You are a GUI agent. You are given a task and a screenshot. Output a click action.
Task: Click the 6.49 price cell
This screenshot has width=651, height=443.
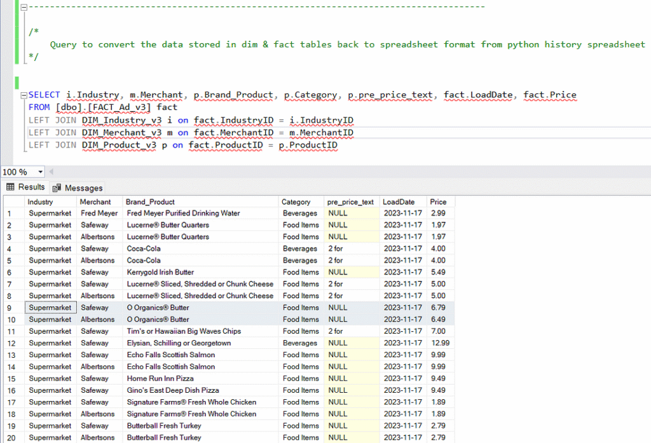point(441,320)
